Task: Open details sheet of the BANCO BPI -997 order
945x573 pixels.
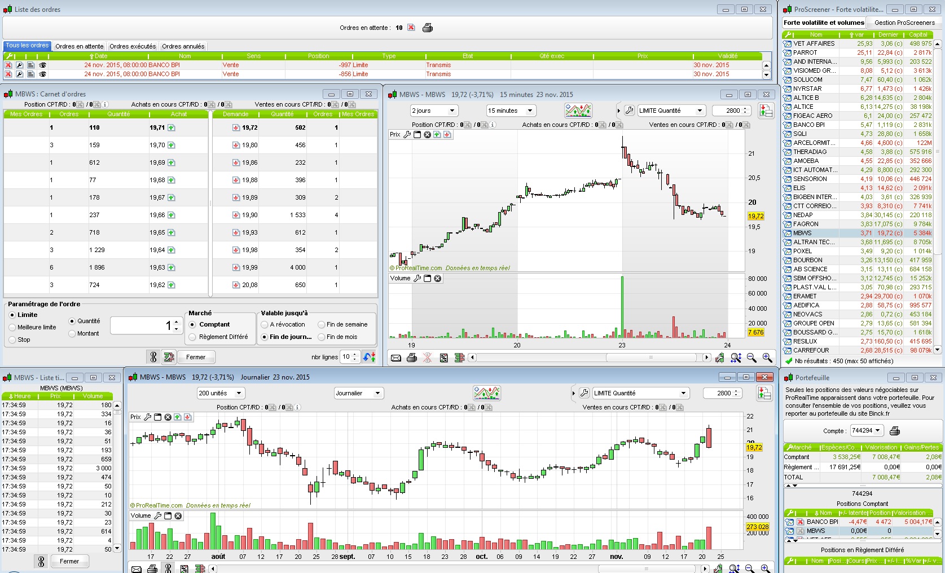Action: (x=30, y=65)
